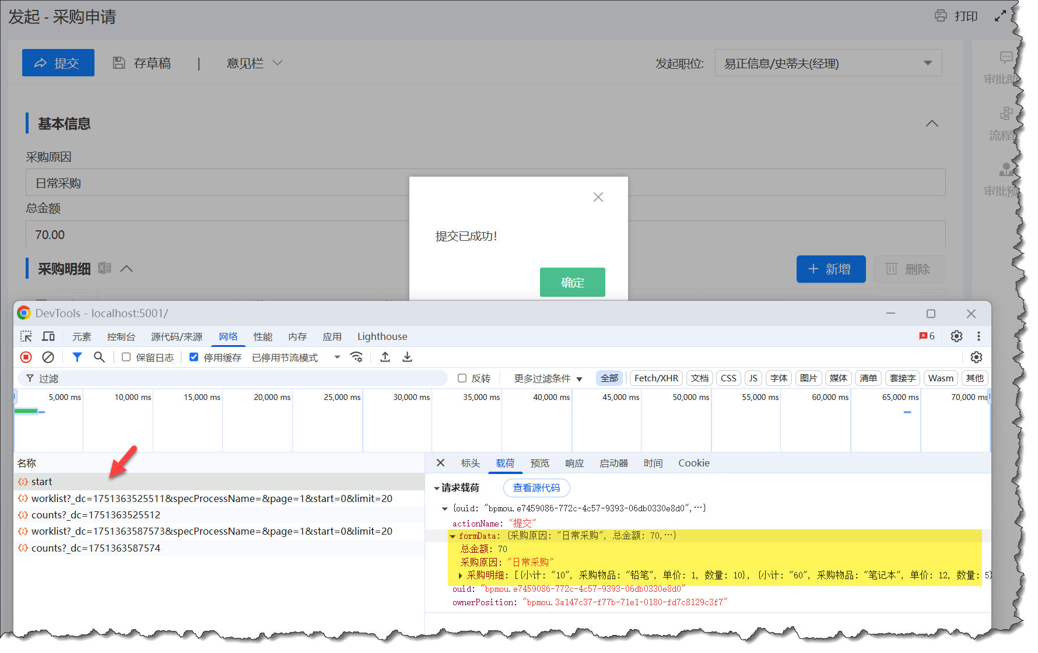The height and width of the screenshot is (653, 1038).
Task: Open the 控制台 panel tab
Action: tap(121, 336)
